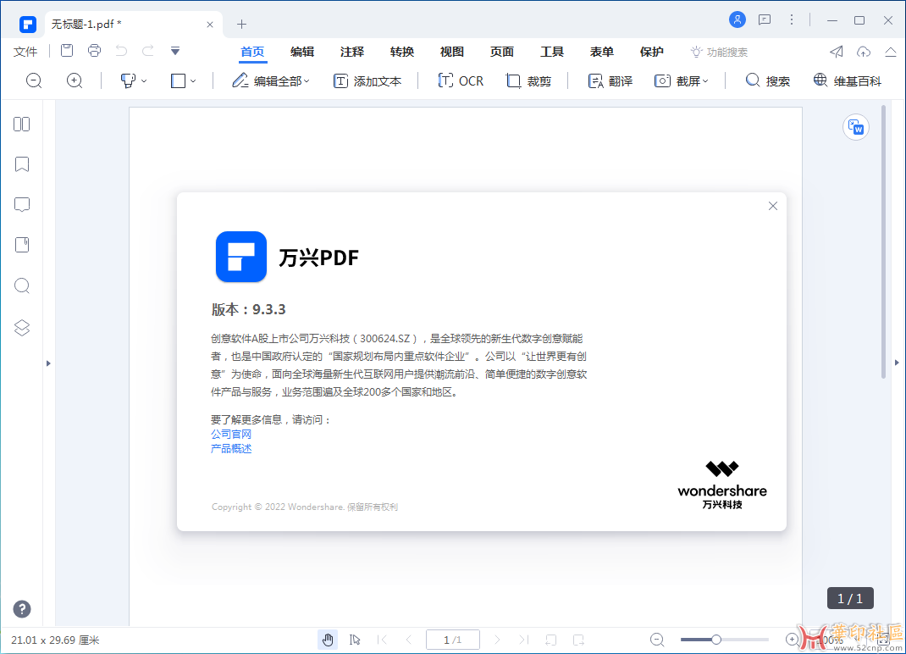Open the user account avatar
Screen dimensions: 906x654
coord(738,19)
